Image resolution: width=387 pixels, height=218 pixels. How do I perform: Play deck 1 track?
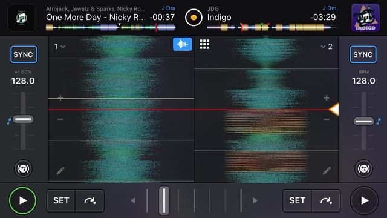23,200
